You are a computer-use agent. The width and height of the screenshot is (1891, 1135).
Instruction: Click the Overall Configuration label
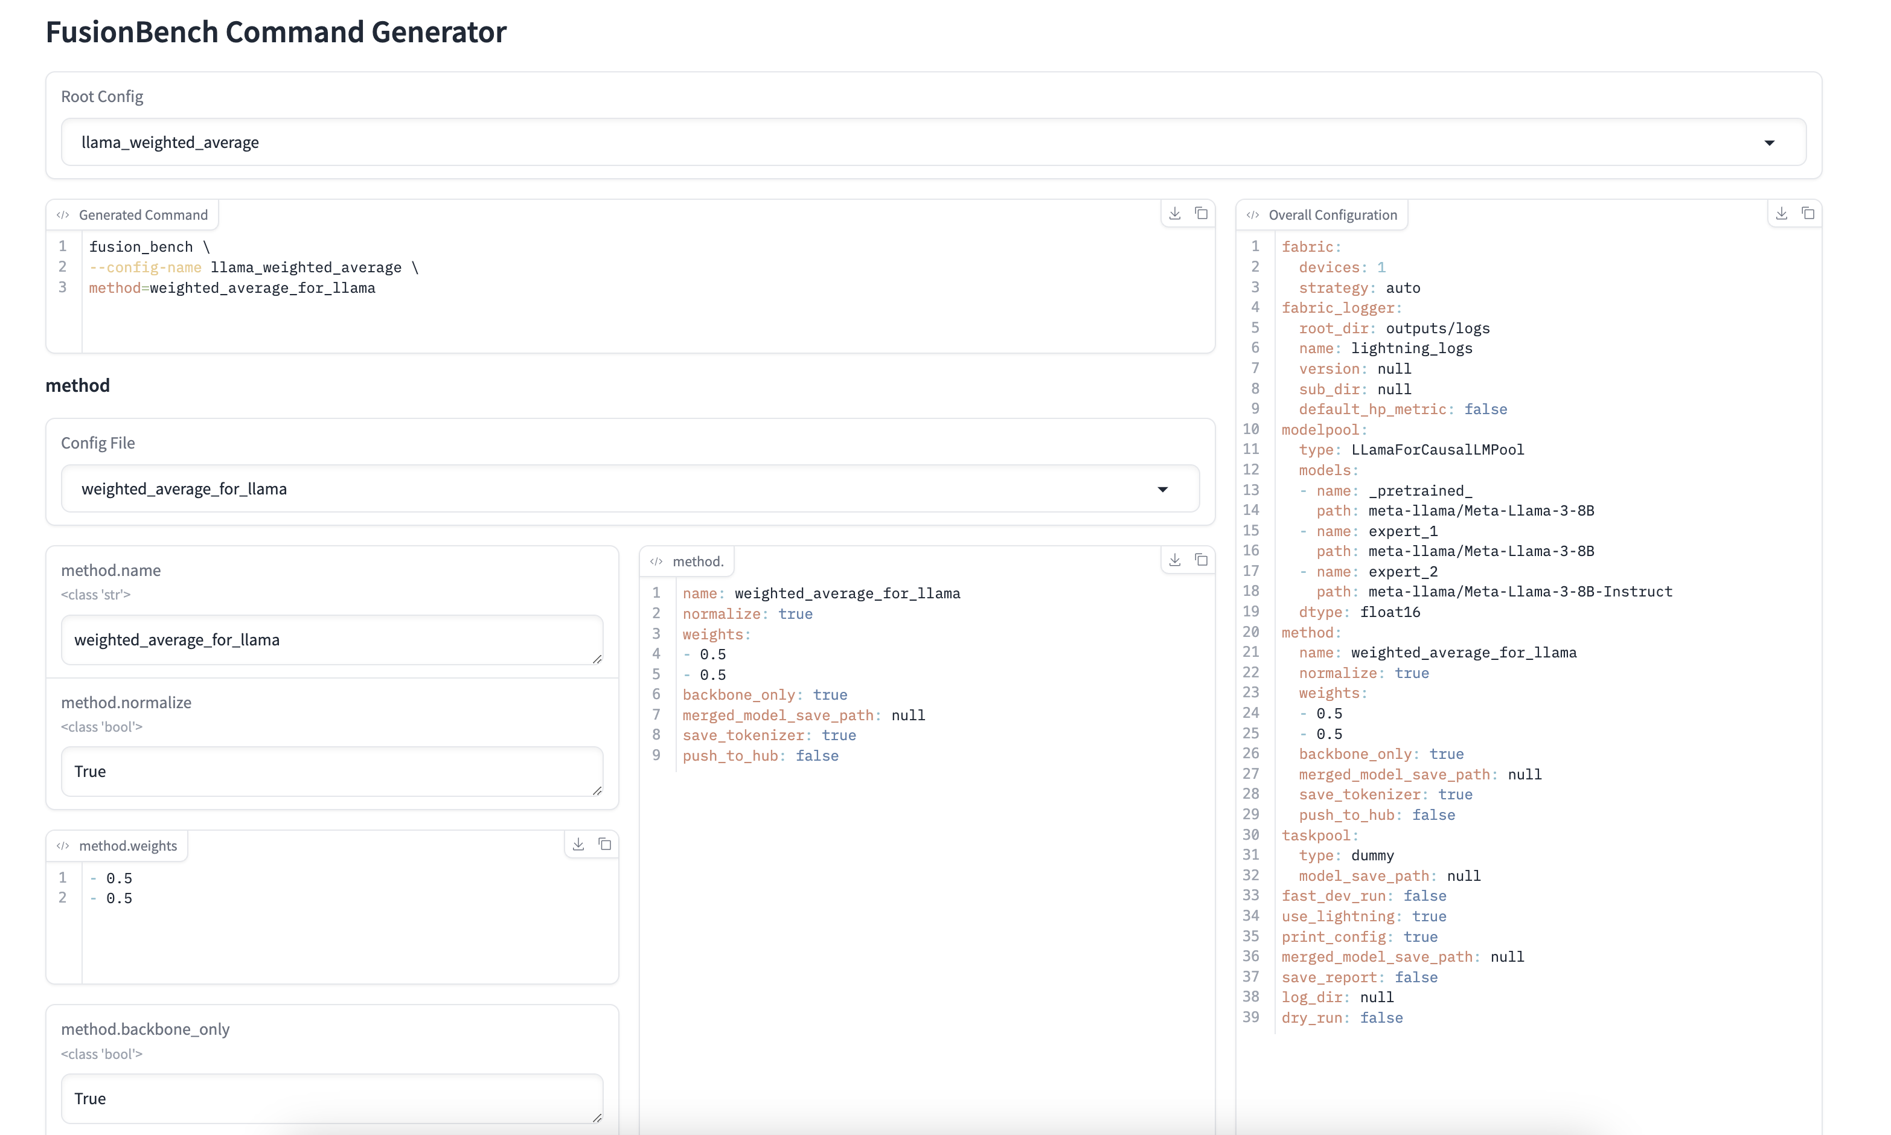(x=1333, y=215)
